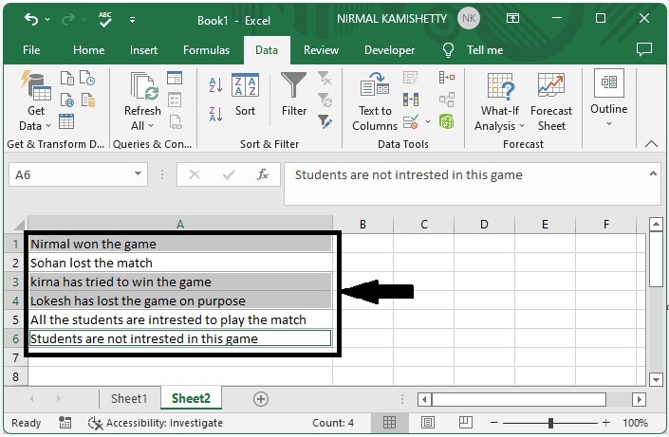Click Recent Sources icon
Screen dimensions: 669x437
pyautogui.click(x=87, y=78)
